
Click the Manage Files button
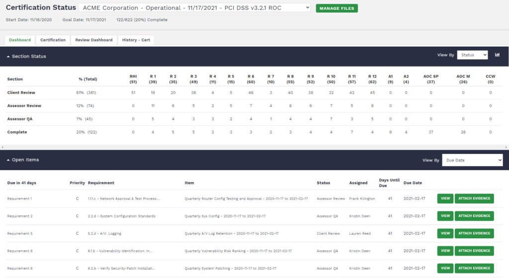(337, 8)
